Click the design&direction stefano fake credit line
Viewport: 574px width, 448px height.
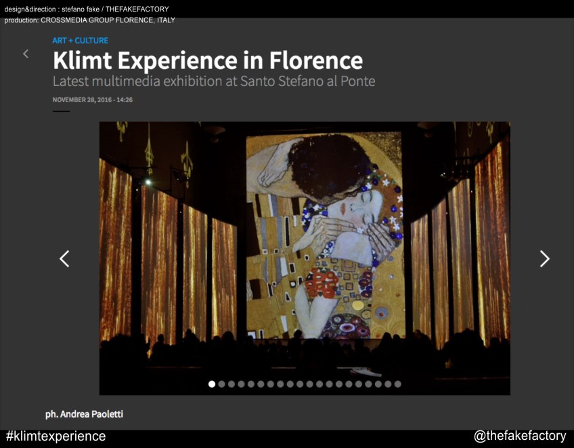pyautogui.click(x=86, y=9)
